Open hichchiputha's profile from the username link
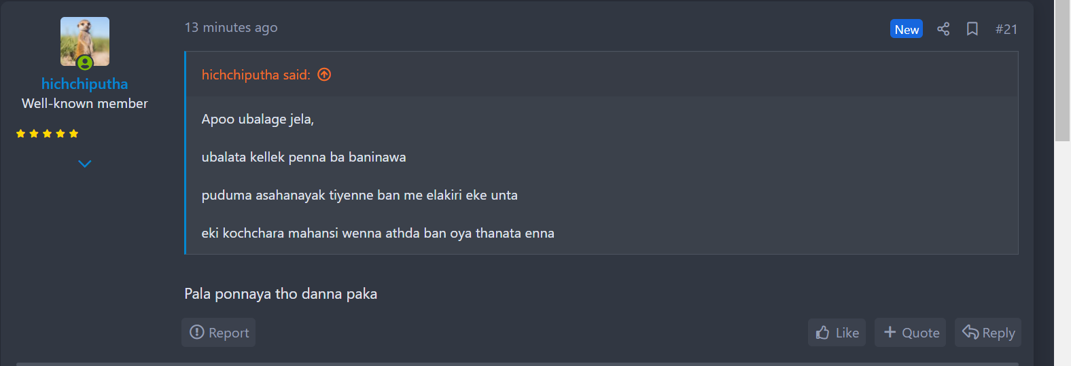The image size is (1071, 366). [x=85, y=84]
